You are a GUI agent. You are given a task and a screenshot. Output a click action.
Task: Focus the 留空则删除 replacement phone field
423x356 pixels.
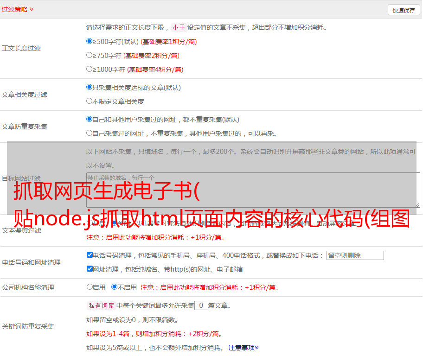355,255
